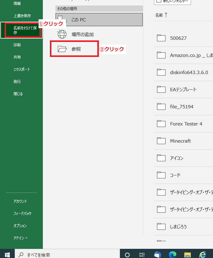Open Internet Explorer from the taskbar
Screen dimensions: 213x258
[203, 254]
